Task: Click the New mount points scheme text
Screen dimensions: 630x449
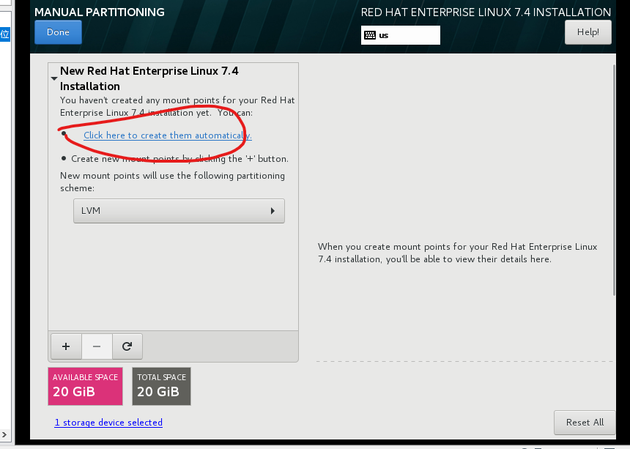Action: click(172, 182)
